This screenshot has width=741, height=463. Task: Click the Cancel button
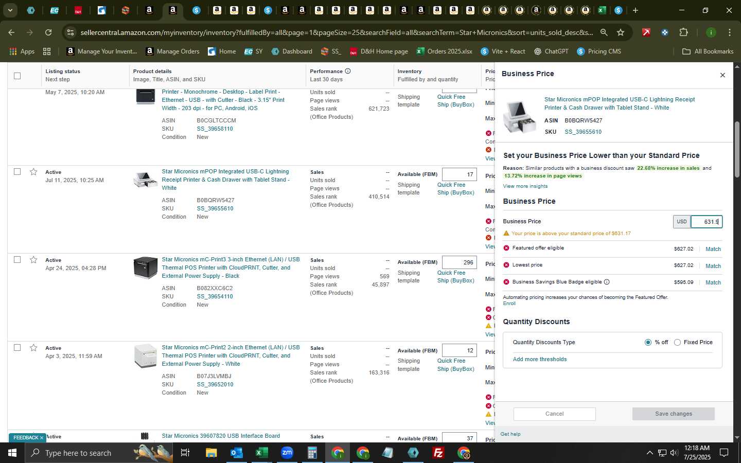[x=554, y=414]
